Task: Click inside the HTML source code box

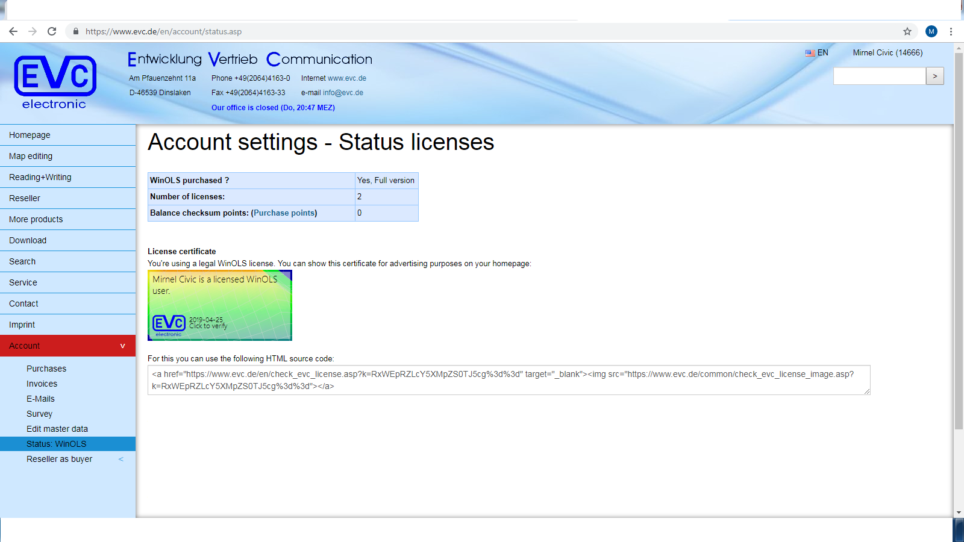Action: (x=509, y=380)
